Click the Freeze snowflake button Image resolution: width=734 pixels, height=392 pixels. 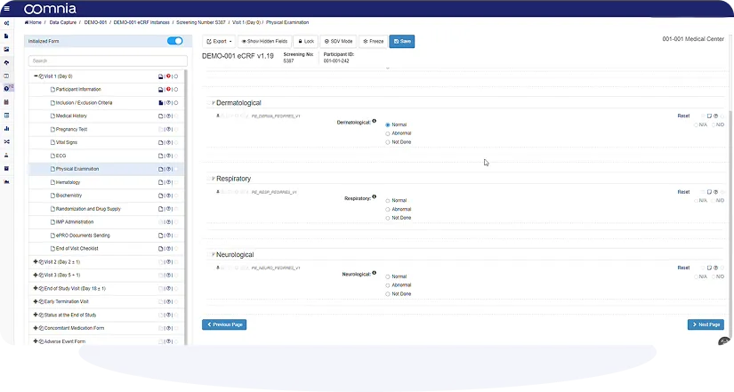pos(373,41)
